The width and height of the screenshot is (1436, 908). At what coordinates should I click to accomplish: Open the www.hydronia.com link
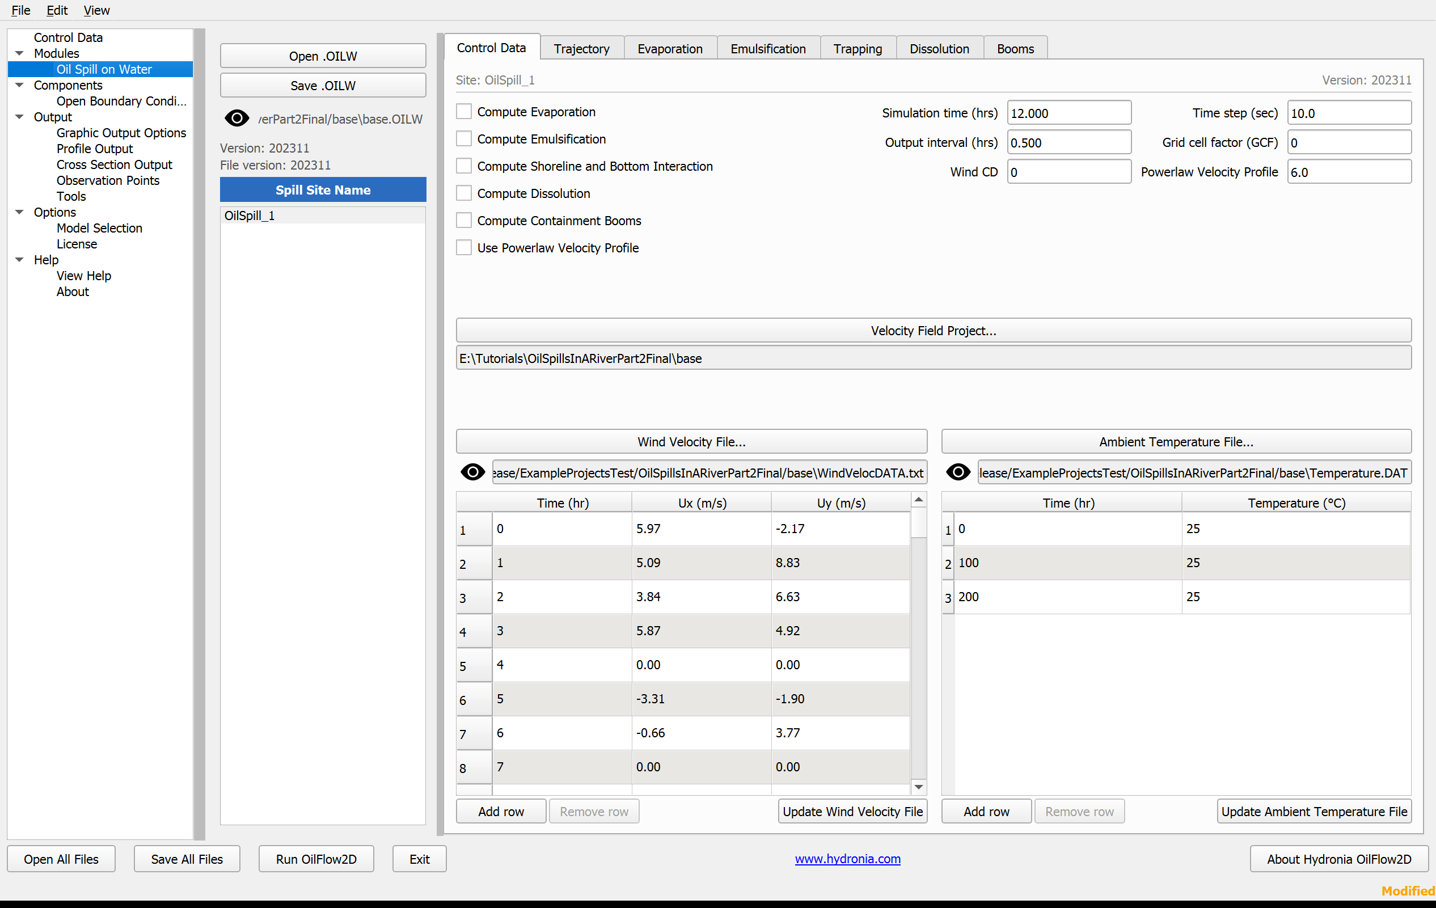847,859
